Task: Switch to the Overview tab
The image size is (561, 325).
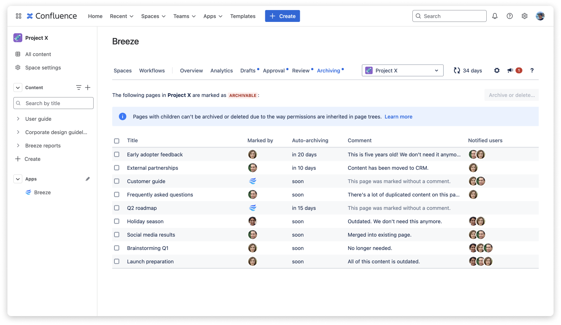Action: pyautogui.click(x=191, y=71)
